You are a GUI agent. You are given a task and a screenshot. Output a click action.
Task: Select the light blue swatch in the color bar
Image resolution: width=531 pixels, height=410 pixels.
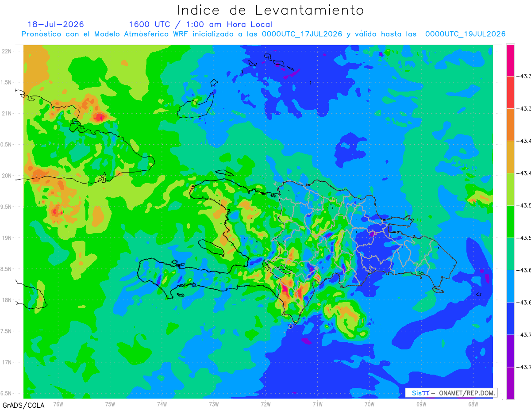point(510,286)
